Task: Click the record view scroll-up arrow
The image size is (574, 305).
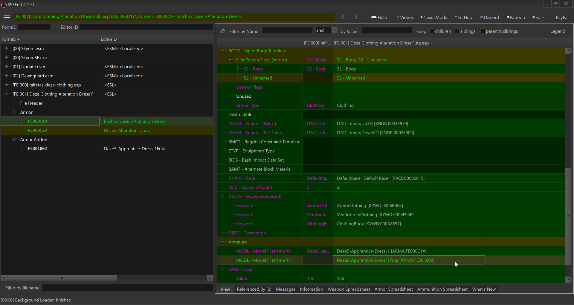Action: pyautogui.click(x=568, y=51)
